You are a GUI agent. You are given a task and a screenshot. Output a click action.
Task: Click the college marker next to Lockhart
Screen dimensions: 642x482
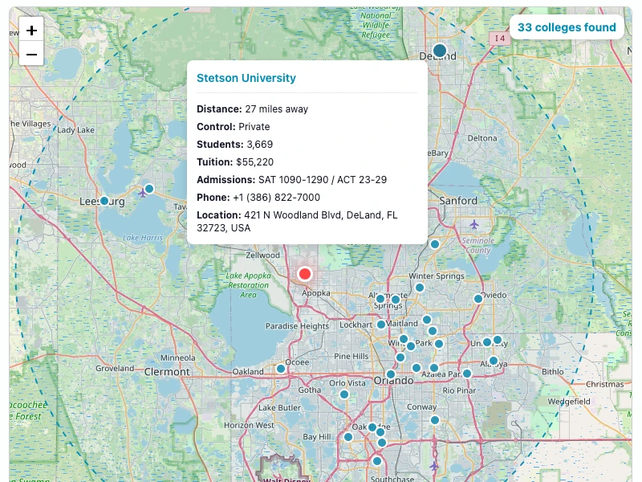[381, 325]
